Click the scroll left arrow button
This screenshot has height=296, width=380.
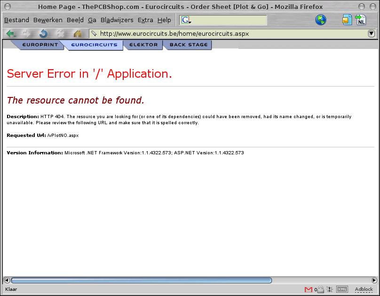point(7,280)
